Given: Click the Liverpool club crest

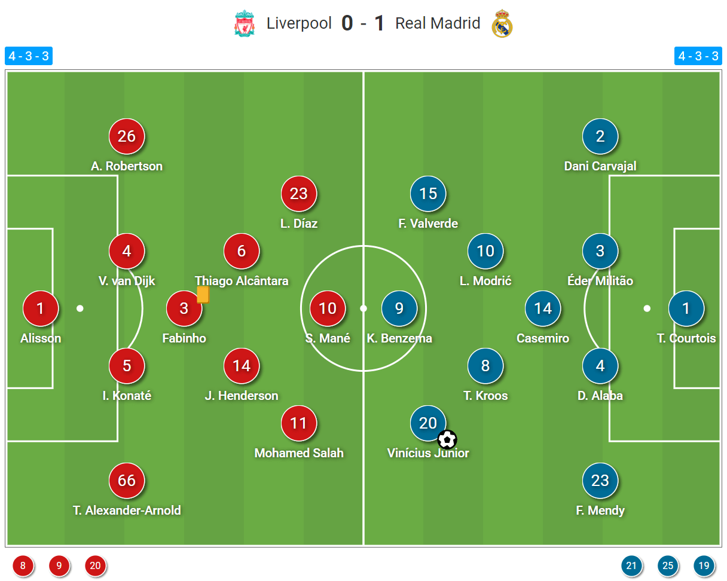Looking at the screenshot, I should point(244,24).
